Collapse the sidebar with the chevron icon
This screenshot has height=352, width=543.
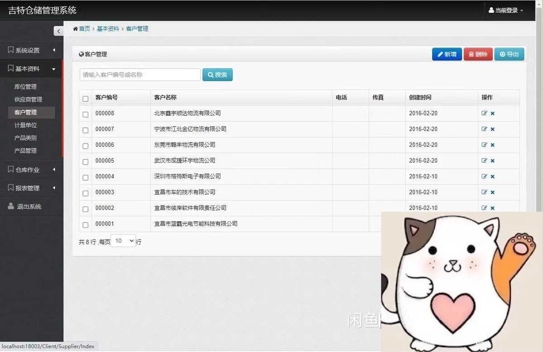click(58, 31)
